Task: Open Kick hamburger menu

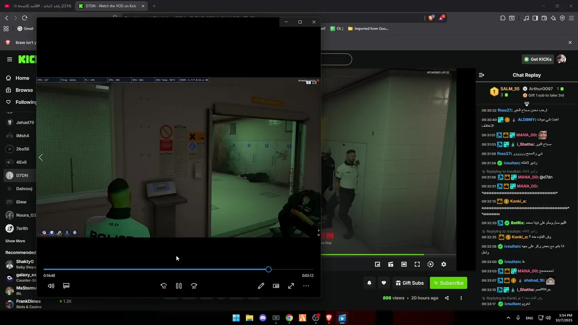Action: (x=9, y=59)
